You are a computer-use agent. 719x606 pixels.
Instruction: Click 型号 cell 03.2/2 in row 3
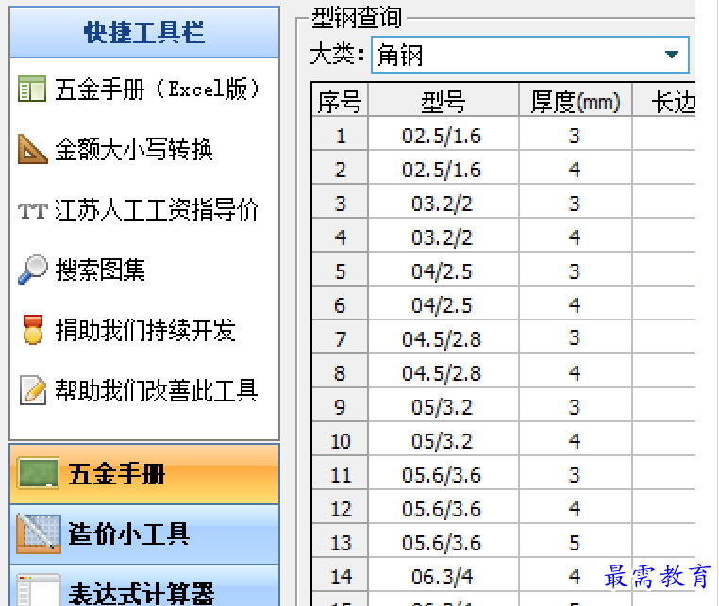click(x=443, y=201)
